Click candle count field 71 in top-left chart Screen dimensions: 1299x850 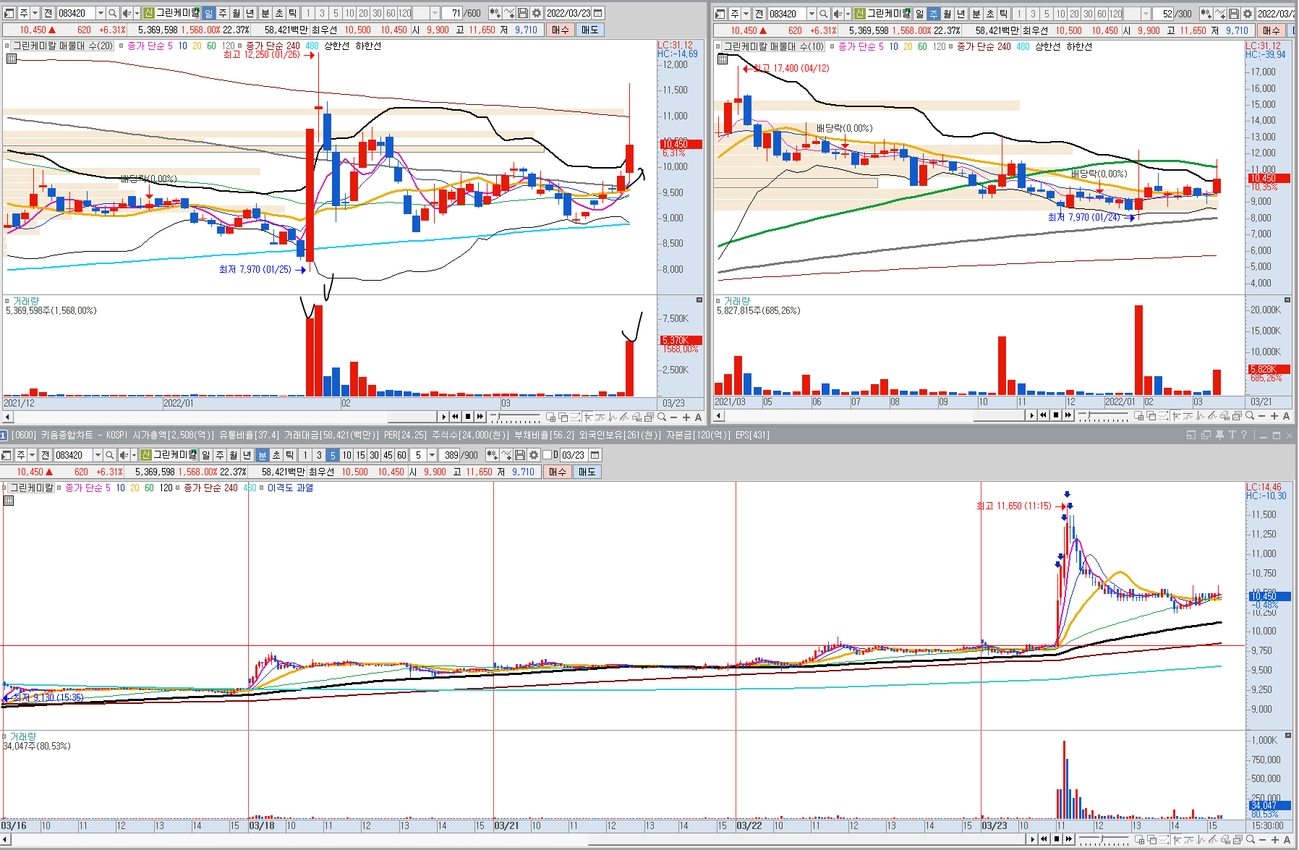point(452,13)
